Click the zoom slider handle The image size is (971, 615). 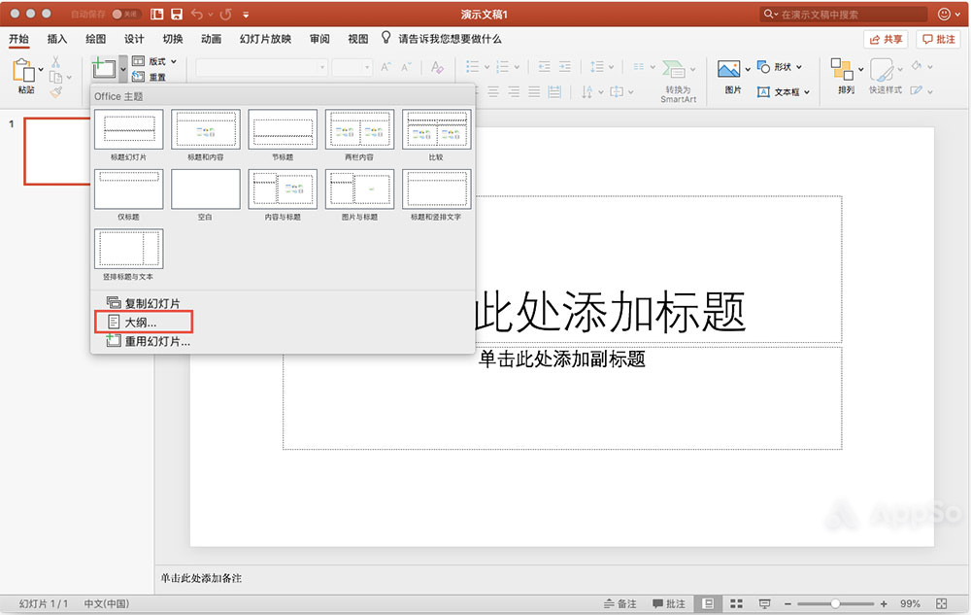click(x=835, y=603)
